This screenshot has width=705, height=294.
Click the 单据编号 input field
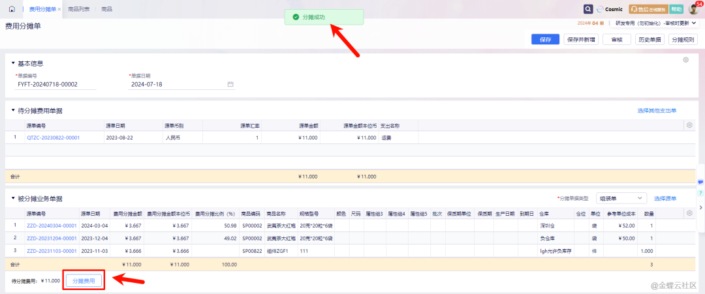55,84
